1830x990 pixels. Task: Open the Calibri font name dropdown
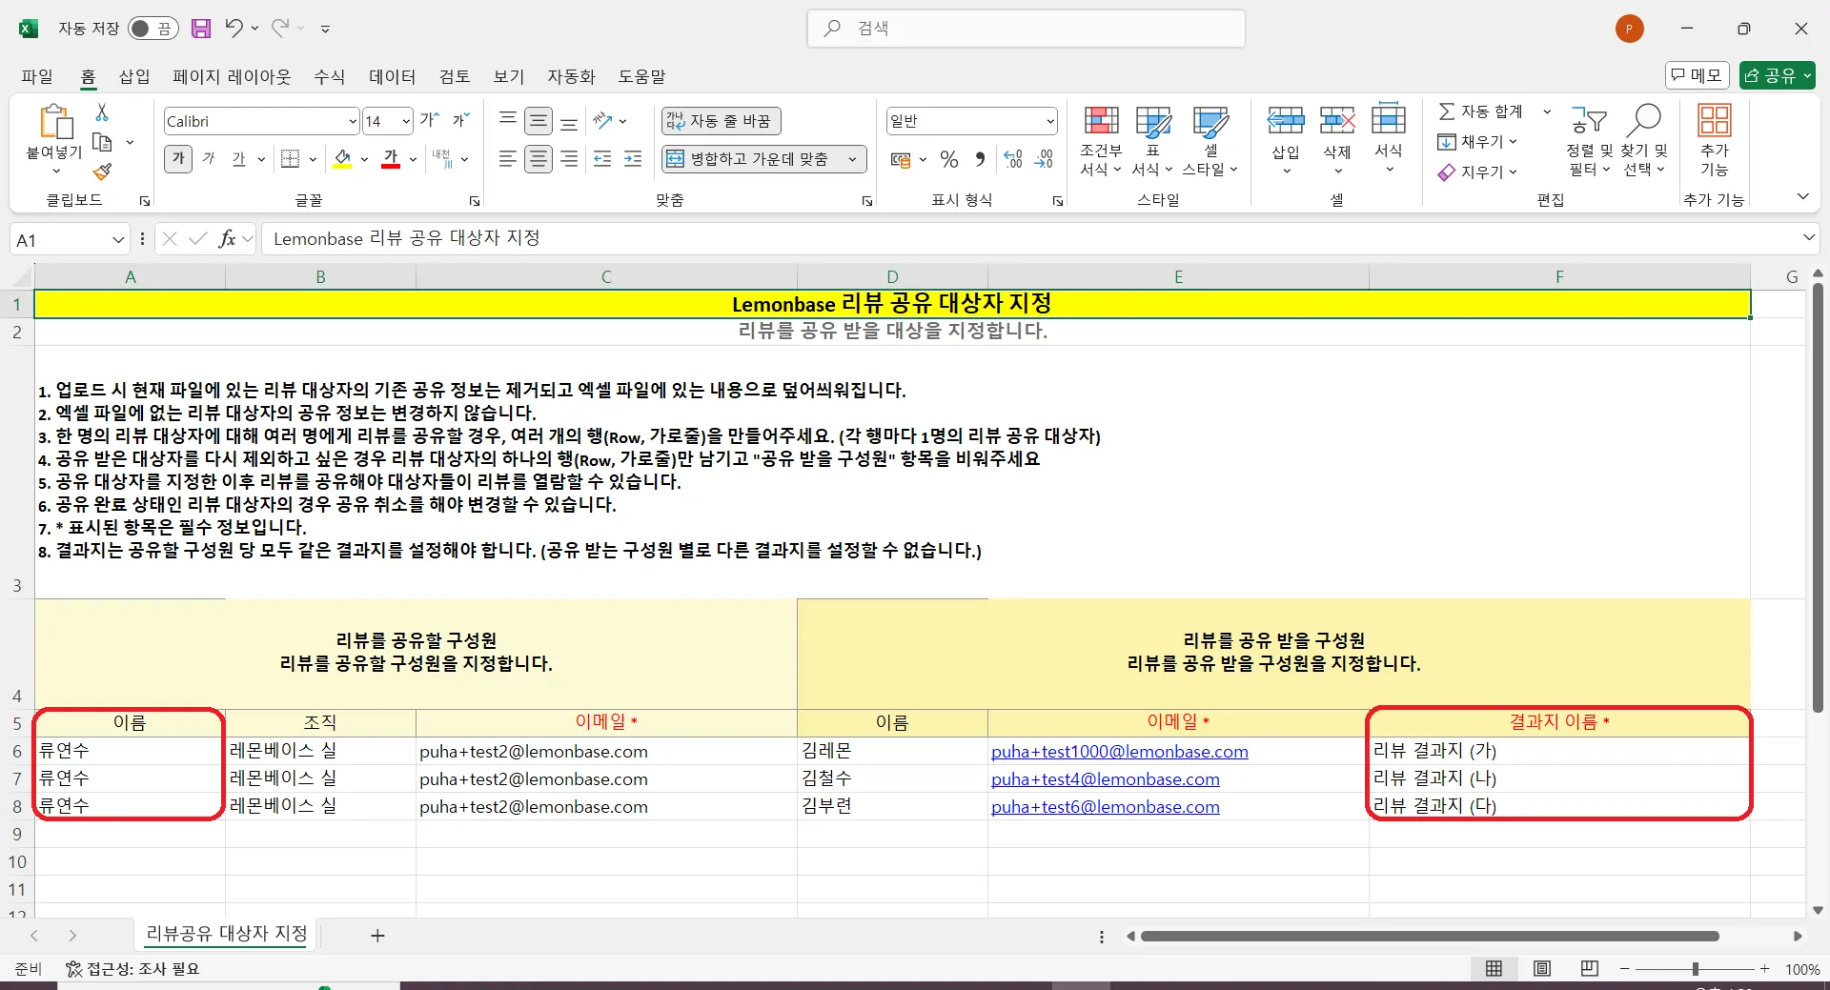click(x=353, y=121)
